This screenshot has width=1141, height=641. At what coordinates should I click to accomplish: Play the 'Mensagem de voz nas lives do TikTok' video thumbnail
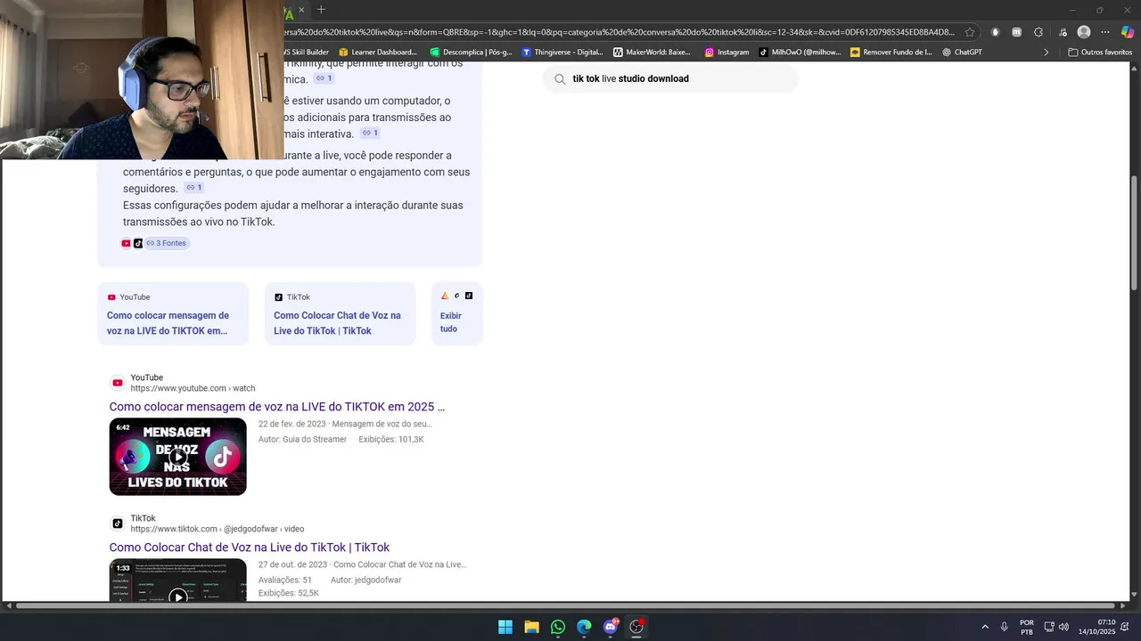click(x=178, y=457)
